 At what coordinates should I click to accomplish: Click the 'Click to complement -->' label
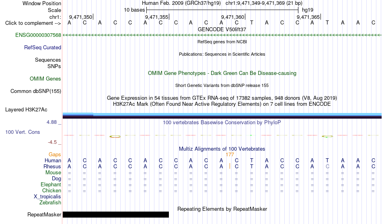pyautogui.click(x=33, y=23)
